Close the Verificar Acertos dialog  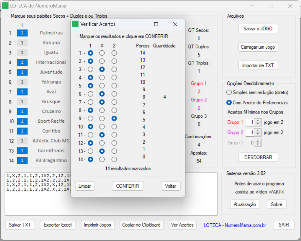[x=175, y=24]
